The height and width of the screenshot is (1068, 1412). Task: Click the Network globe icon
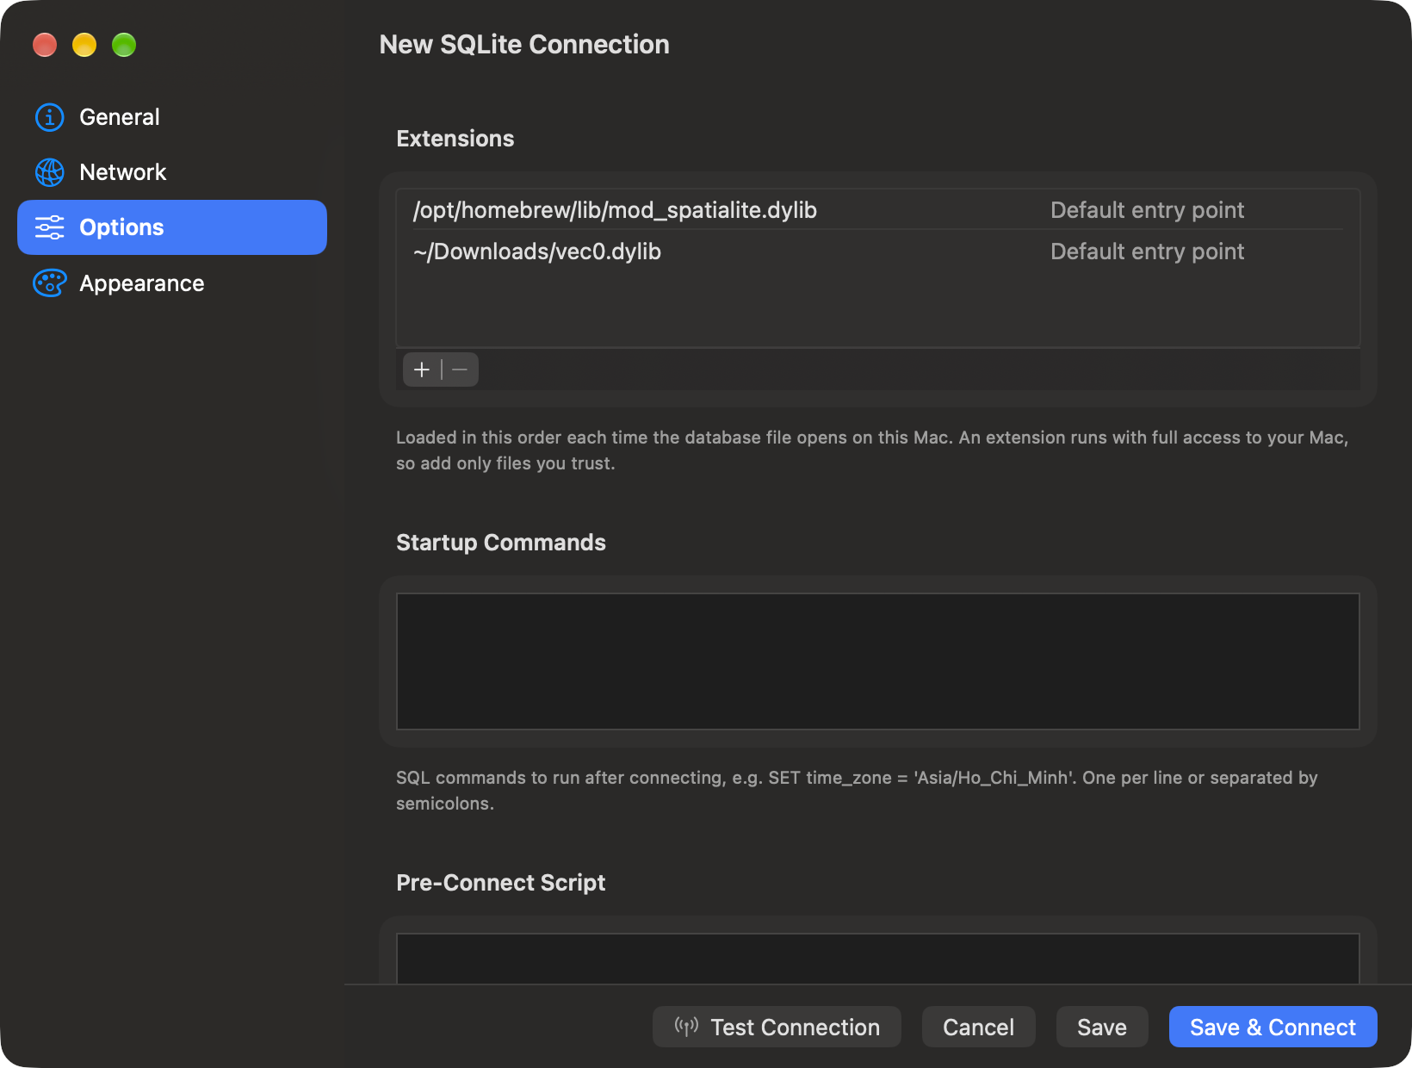[49, 172]
